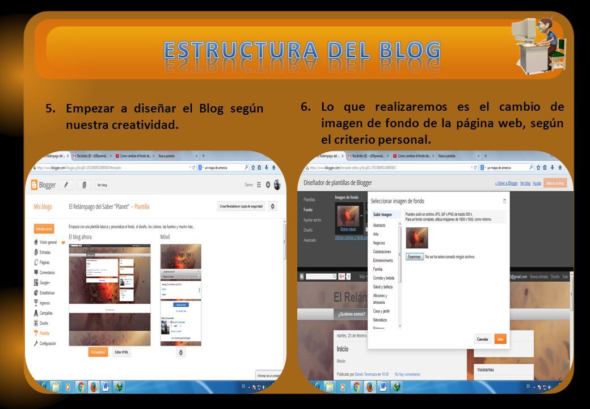Click the Blogger logo on the Plantilla page

[x=43, y=185]
